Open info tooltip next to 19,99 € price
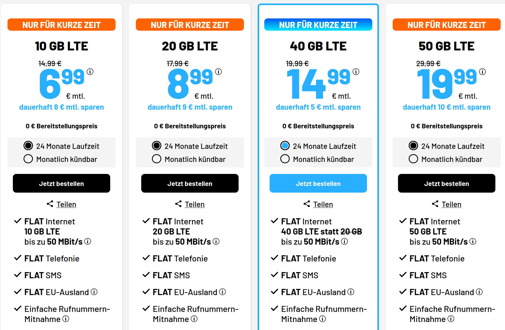The height and width of the screenshot is (330, 505). tap(483, 71)
